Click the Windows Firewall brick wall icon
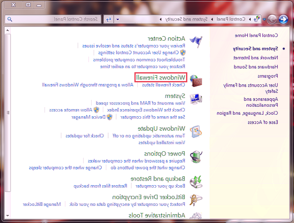 [x=196, y=80]
